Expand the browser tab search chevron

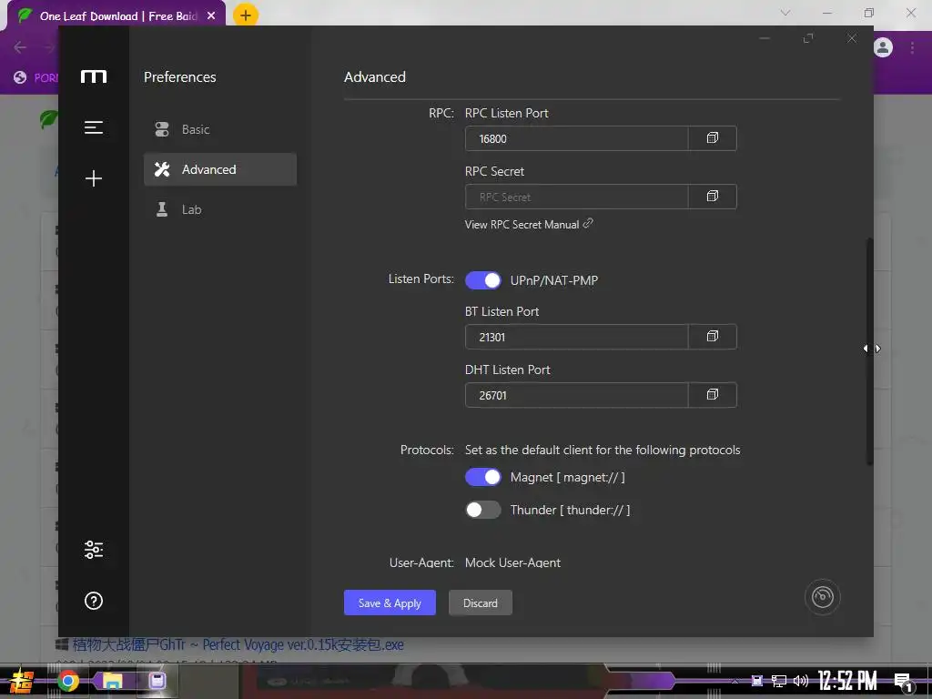coord(785,13)
